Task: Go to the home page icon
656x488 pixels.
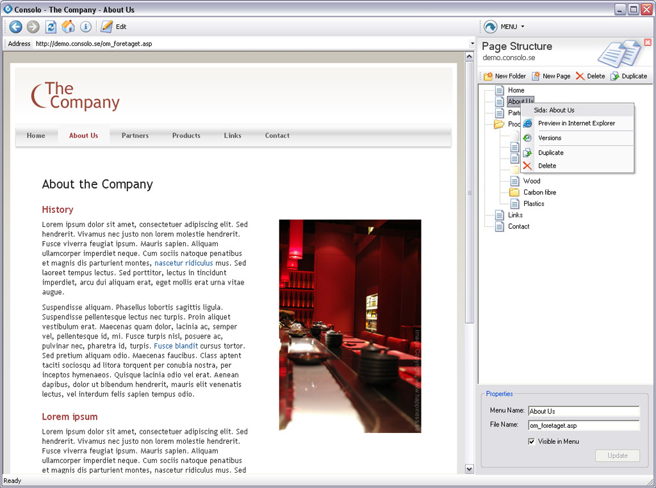Action: (68, 27)
